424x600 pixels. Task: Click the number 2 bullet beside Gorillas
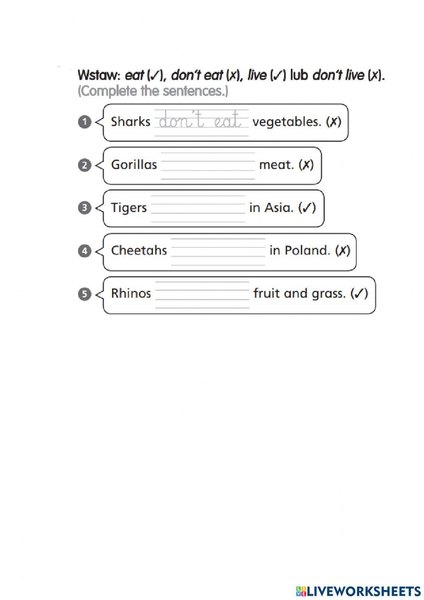point(84,165)
